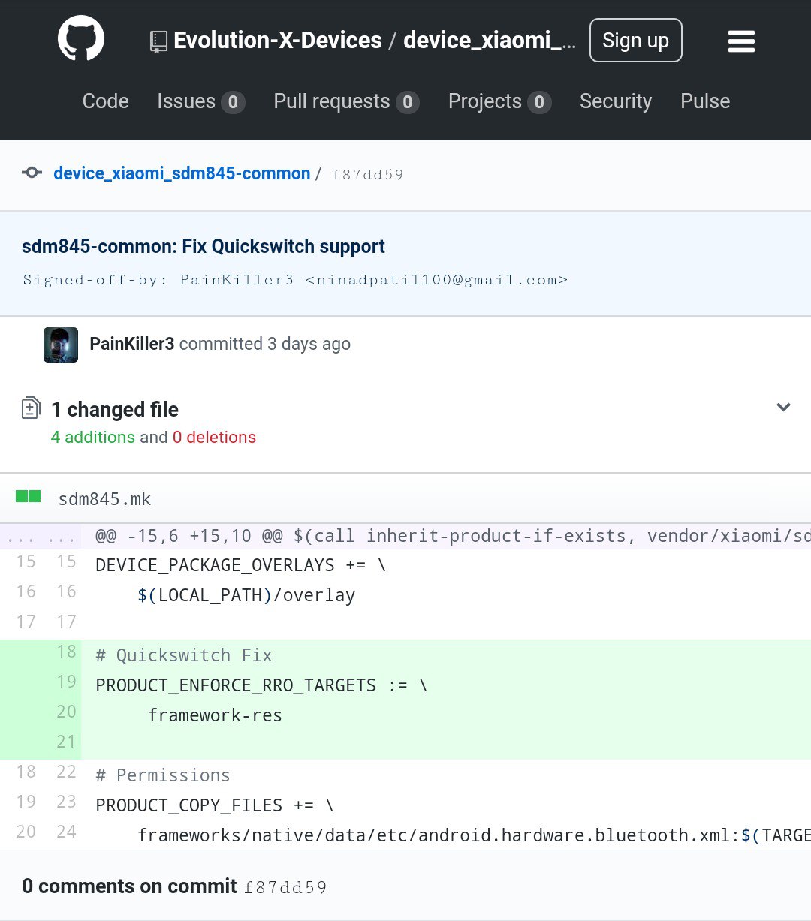Open device_xiaomi_sdm845-common breadcrumb link
Screen dimensions: 811x921
[x=182, y=173]
